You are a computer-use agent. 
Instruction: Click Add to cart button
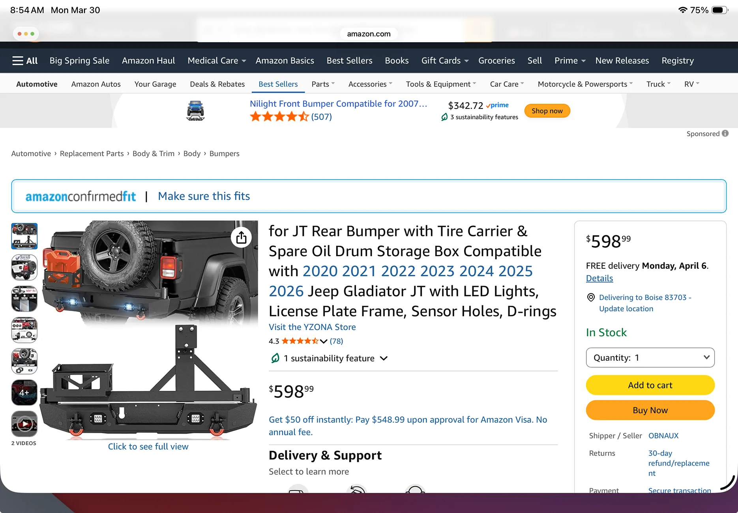(x=650, y=385)
